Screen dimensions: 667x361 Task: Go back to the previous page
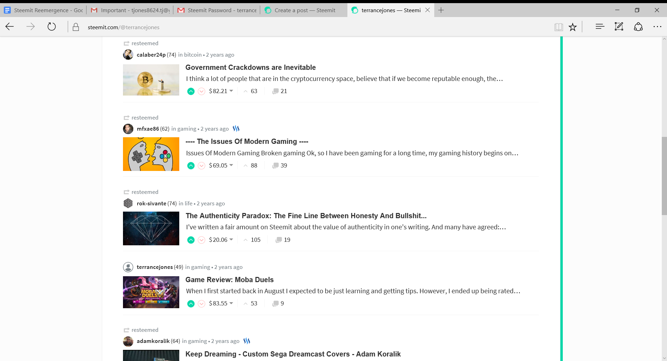point(10,27)
